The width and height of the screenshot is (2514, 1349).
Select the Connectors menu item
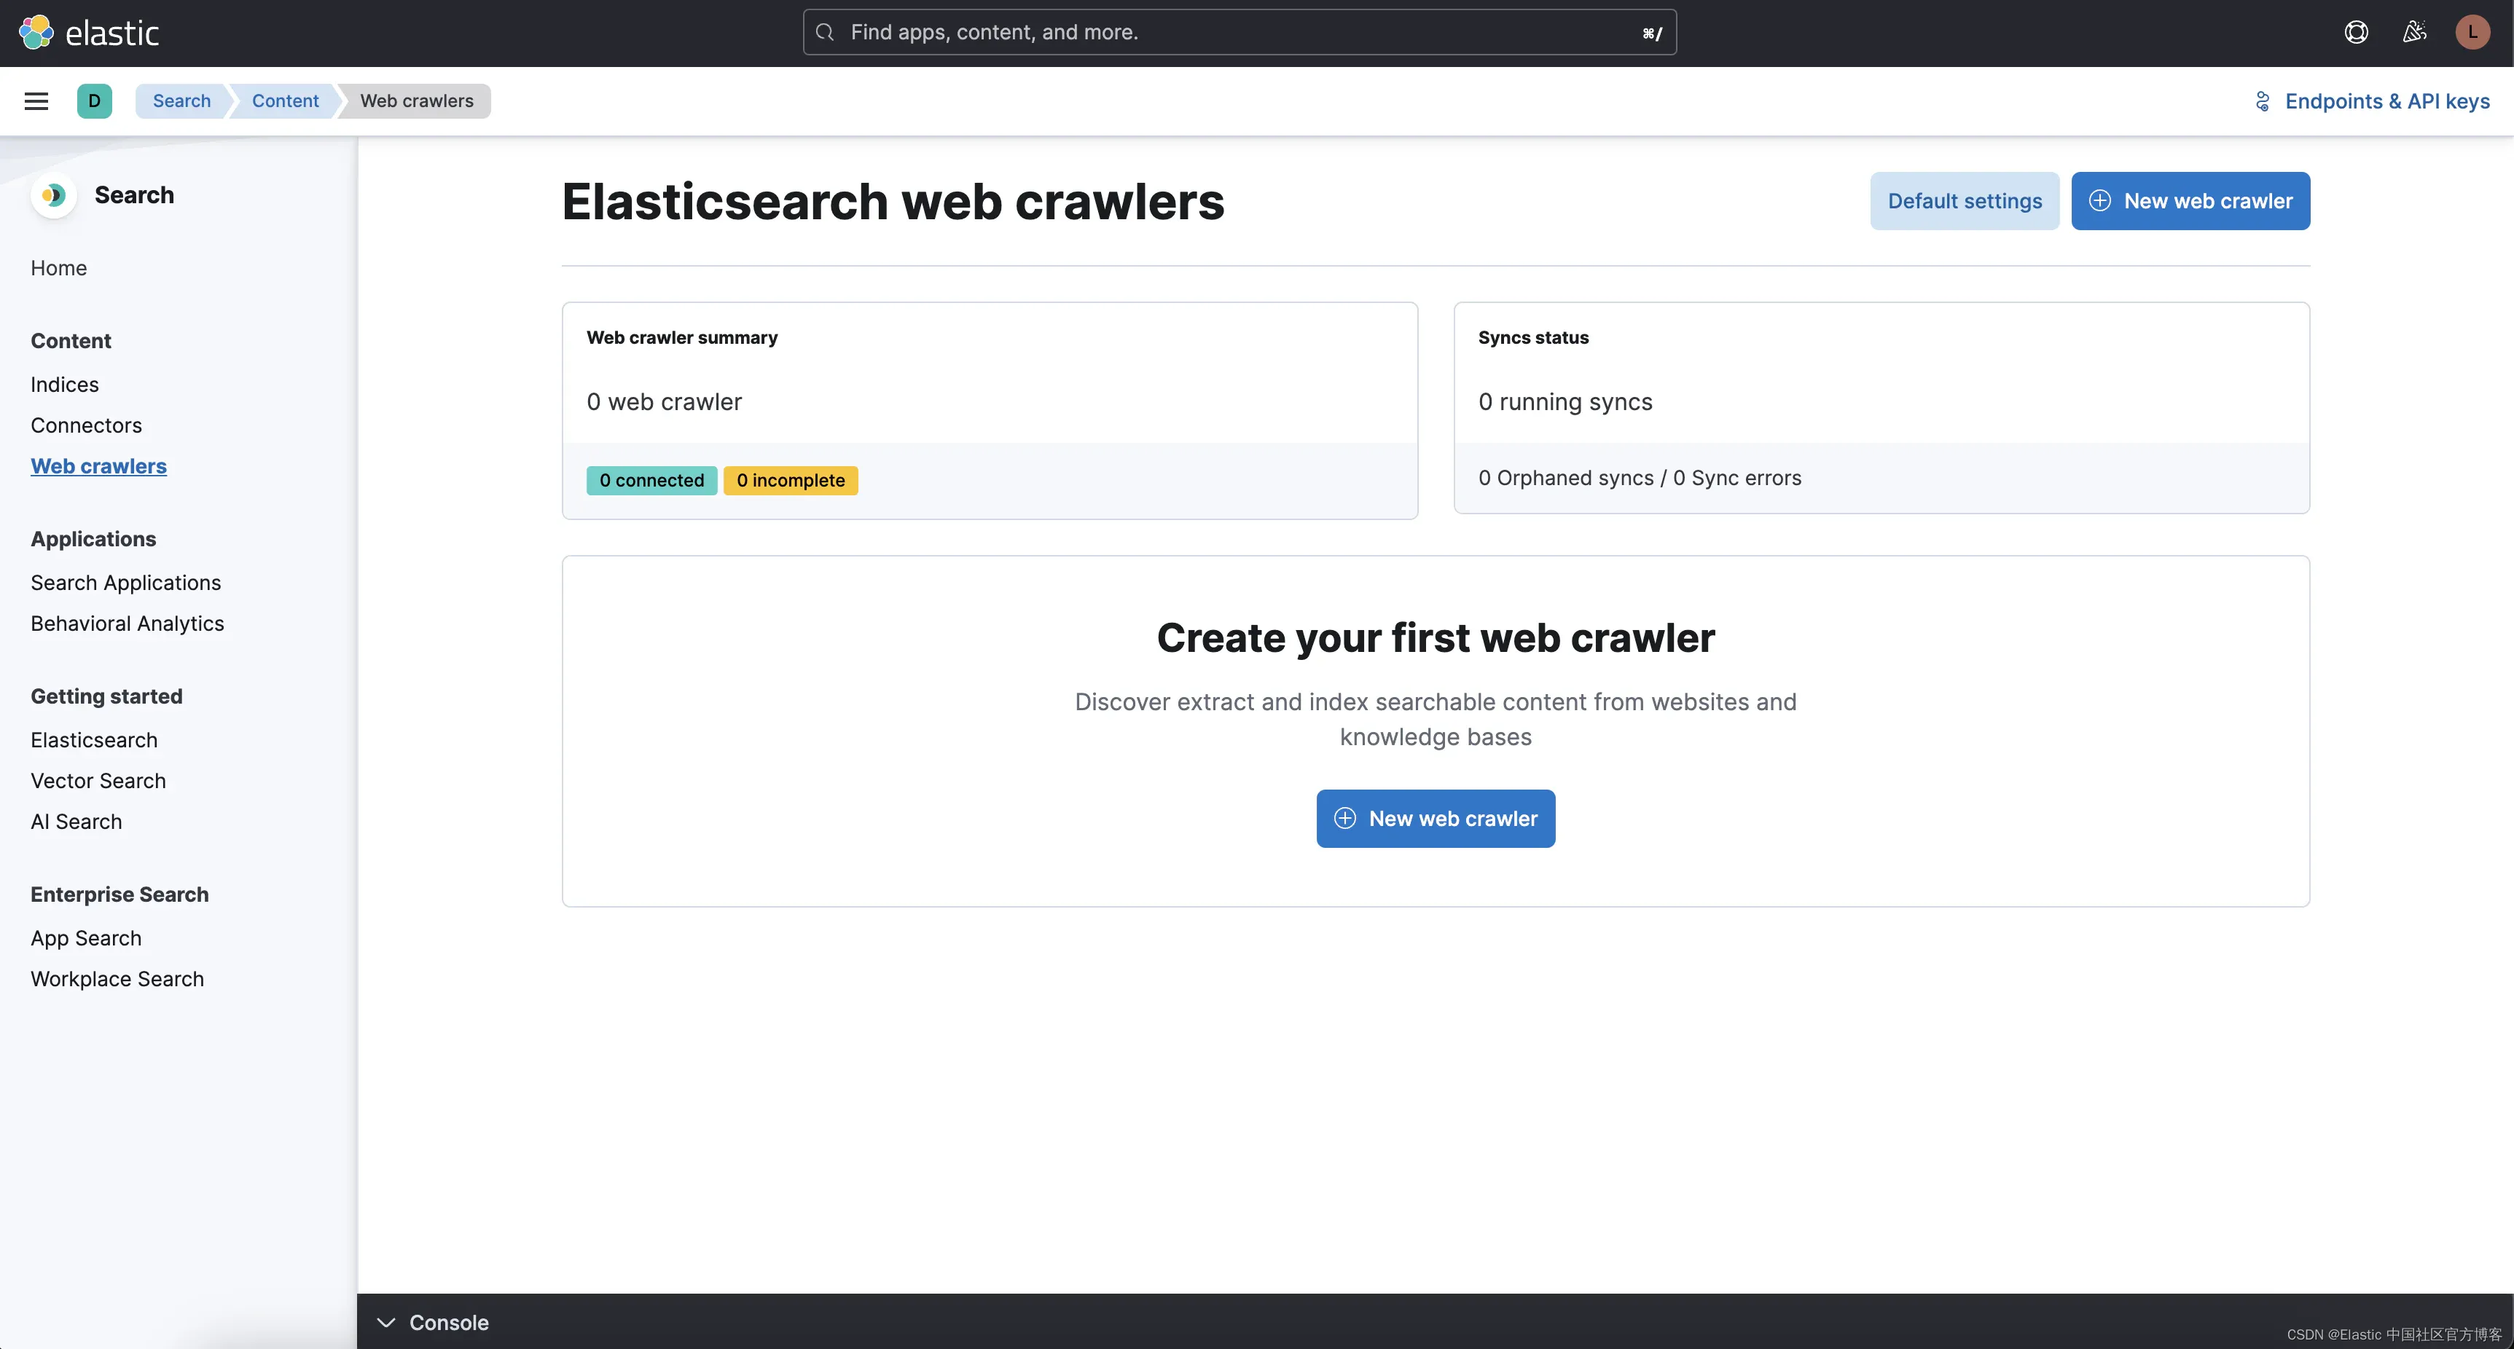[x=85, y=424]
